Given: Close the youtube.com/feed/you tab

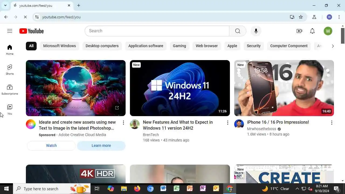Looking at the screenshot, I should click(x=69, y=5).
